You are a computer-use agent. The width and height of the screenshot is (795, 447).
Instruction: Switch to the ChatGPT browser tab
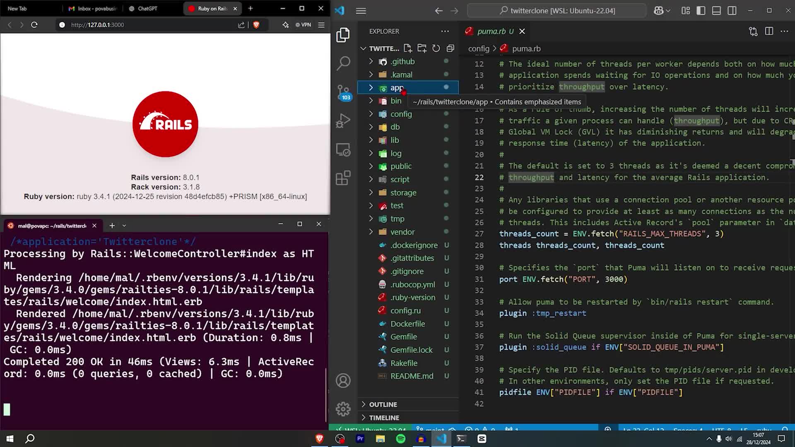[144, 8]
